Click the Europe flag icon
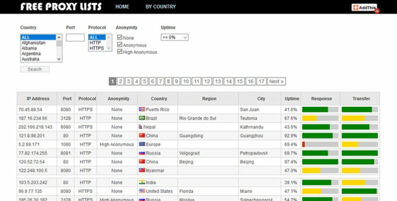 pyautogui.click(x=142, y=144)
